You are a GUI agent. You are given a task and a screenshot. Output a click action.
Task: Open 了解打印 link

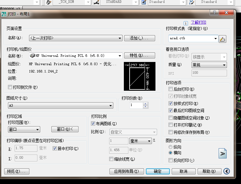click(199, 22)
